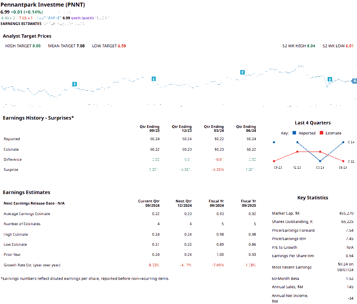Click the Reported $0.22 value for 03/24

click(x=219, y=139)
